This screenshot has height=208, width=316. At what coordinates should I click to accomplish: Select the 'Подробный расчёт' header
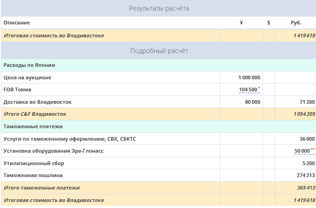(159, 51)
